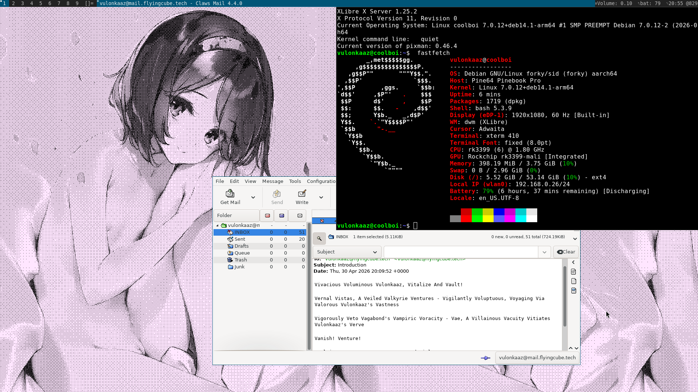Click the Volume indicator in status bar
This screenshot has height=392, width=698.
pyautogui.click(x=614, y=3)
